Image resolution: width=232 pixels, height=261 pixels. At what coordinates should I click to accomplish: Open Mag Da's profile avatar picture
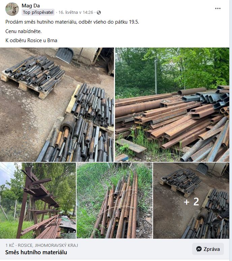click(12, 9)
